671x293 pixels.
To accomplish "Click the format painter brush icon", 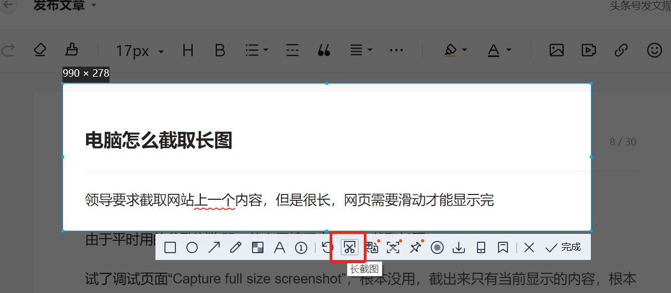I will click(x=72, y=50).
